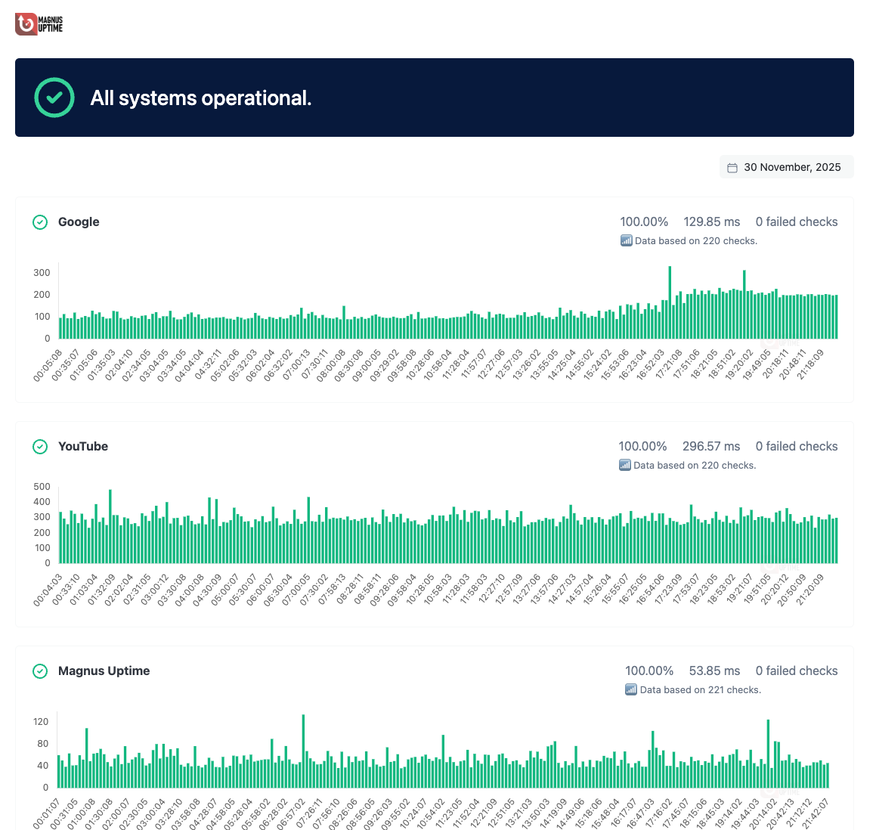Viewport: 876px width, 830px height.
Task: Click the status check icon beside Magnus Uptime service
Action: pyautogui.click(x=40, y=671)
